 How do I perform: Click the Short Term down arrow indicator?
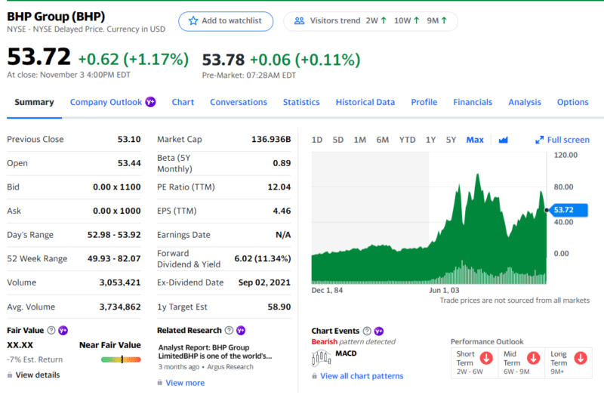click(486, 358)
